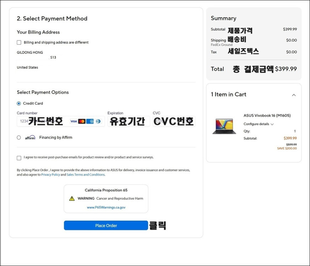Click the American Express logo icon

point(90,121)
